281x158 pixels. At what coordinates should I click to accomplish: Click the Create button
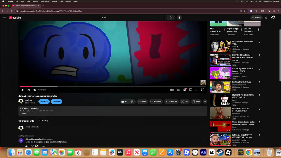[x=256, y=17]
